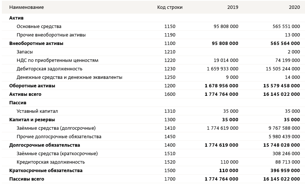Click the 'Код строки' column header
This screenshot has width=305, height=185.
170,7
